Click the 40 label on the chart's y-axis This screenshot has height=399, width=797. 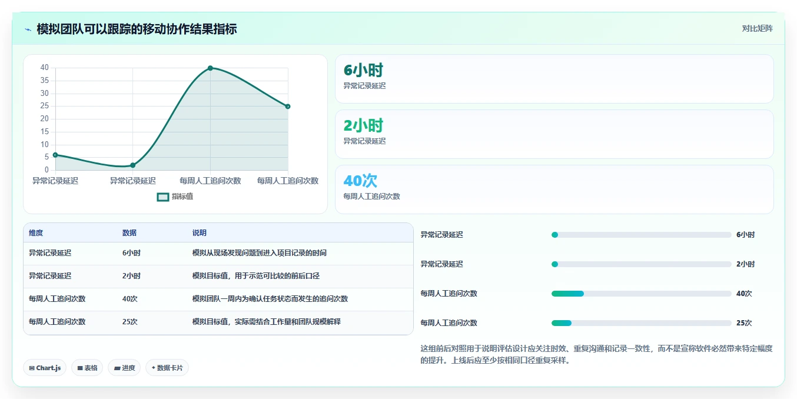click(x=45, y=68)
